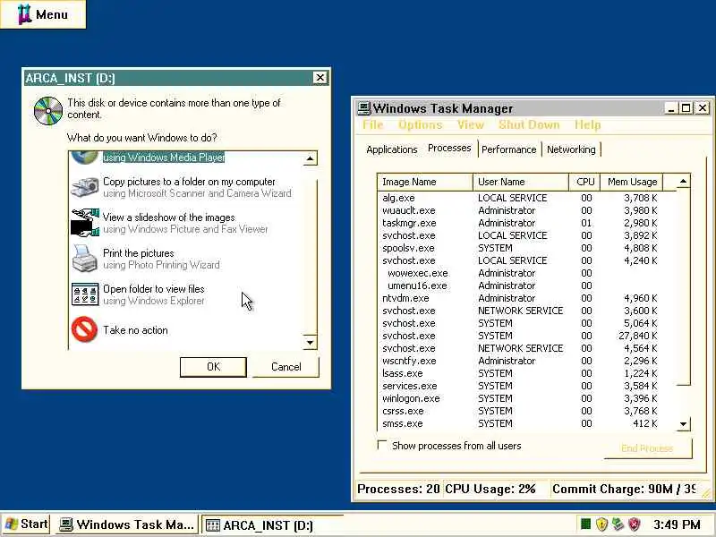
Task: Select the taskmgr.exe process
Action: coord(520,223)
